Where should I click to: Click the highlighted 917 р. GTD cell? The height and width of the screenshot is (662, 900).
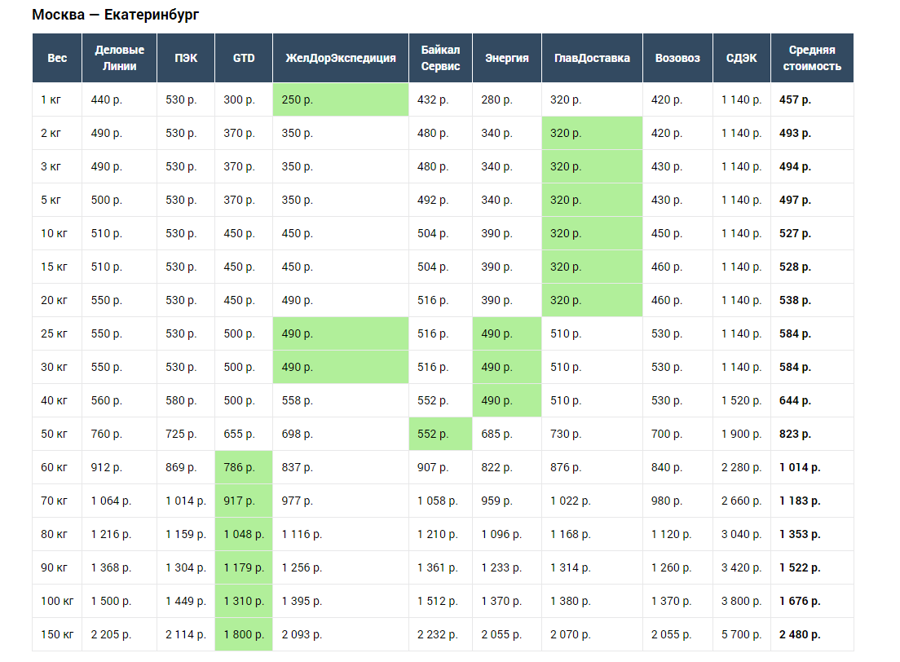244,501
